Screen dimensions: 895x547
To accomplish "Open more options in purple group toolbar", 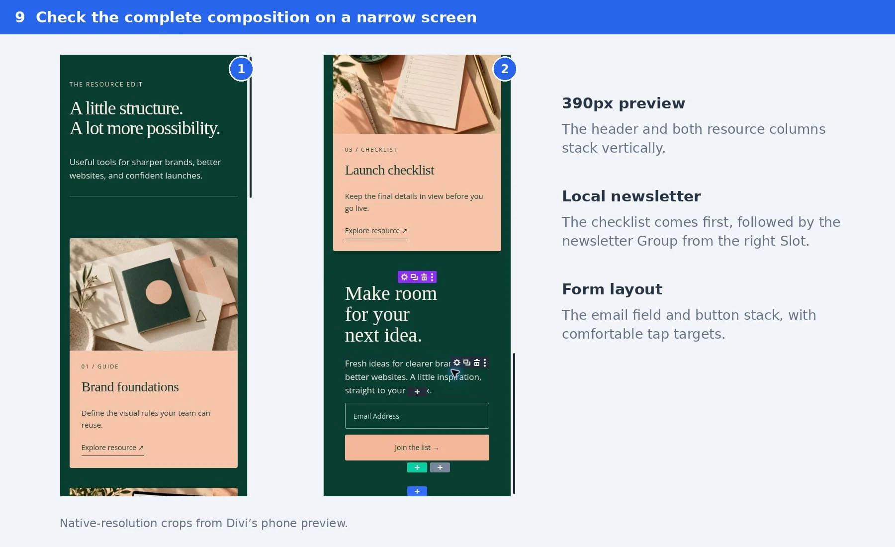I will (432, 277).
